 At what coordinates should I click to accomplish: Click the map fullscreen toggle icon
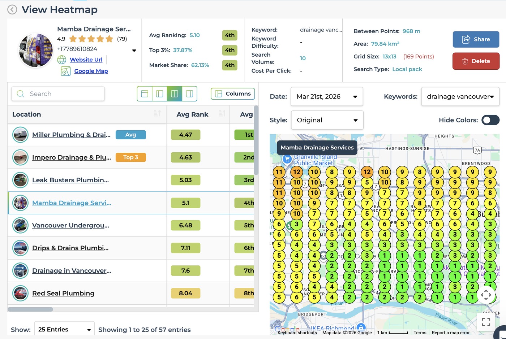click(x=486, y=322)
